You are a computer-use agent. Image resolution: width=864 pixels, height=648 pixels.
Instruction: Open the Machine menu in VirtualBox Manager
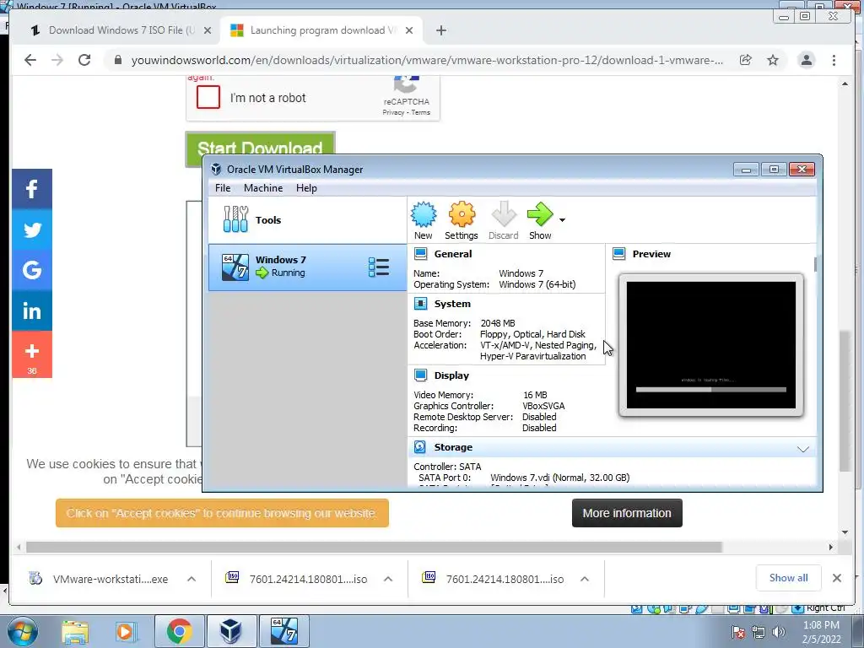point(263,188)
